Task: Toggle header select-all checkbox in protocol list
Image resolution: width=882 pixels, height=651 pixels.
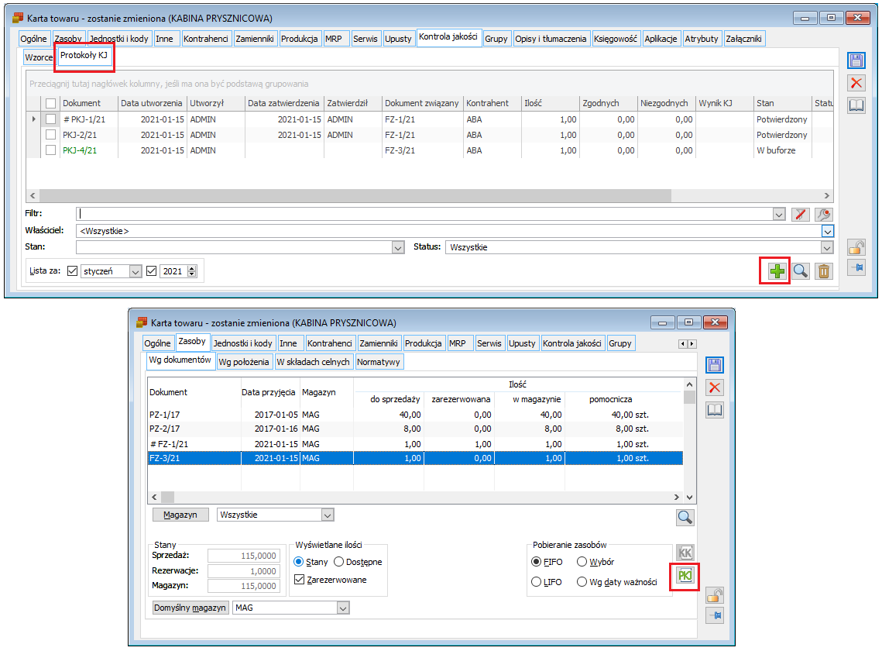Action: (x=50, y=104)
